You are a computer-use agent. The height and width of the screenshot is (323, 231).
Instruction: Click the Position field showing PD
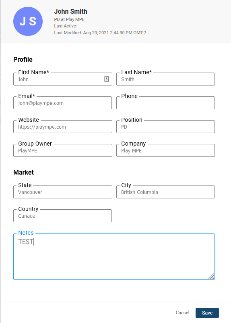(165, 127)
